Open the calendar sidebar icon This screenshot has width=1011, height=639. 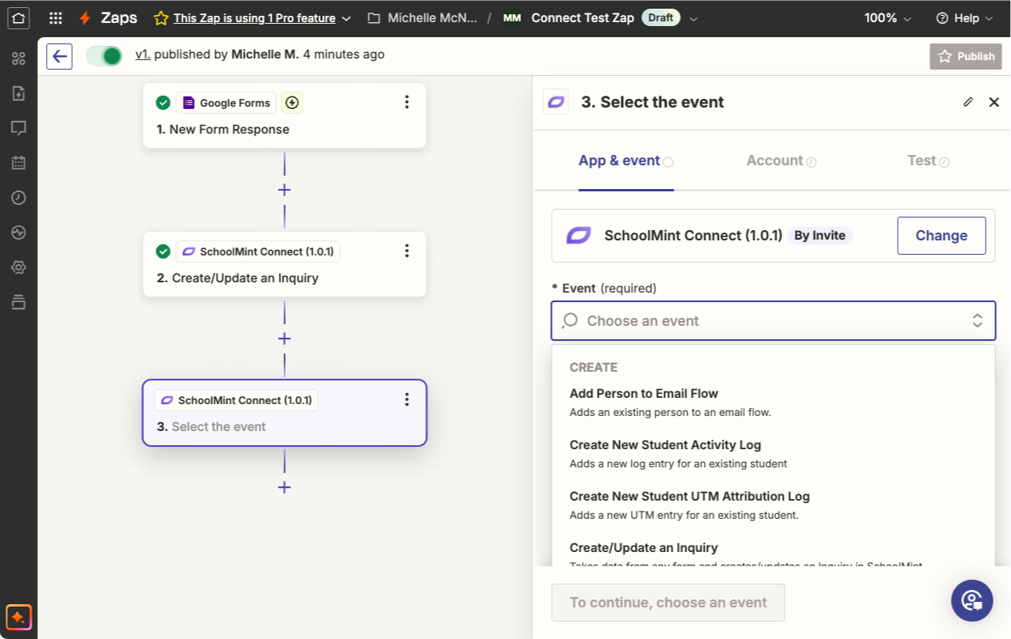(18, 163)
